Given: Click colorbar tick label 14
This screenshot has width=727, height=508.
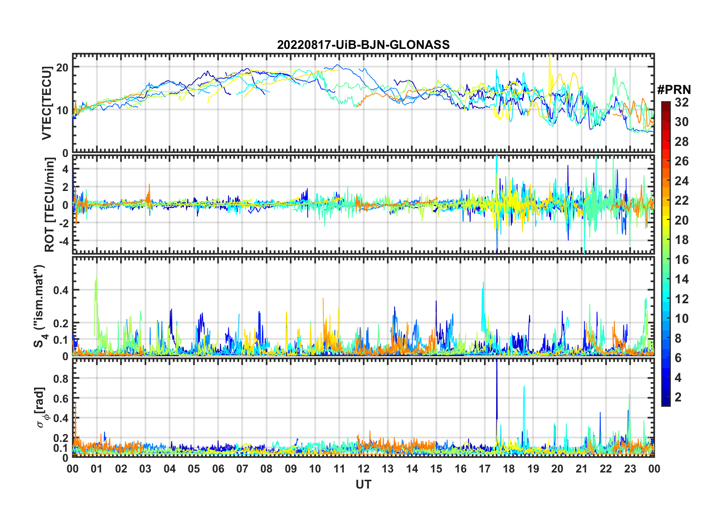Looking at the screenshot, I should [682, 279].
